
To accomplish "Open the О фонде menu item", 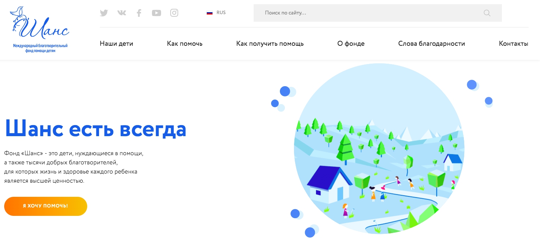I will pyautogui.click(x=351, y=43).
